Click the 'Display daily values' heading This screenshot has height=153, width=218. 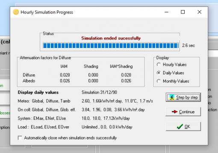[x=38, y=92]
